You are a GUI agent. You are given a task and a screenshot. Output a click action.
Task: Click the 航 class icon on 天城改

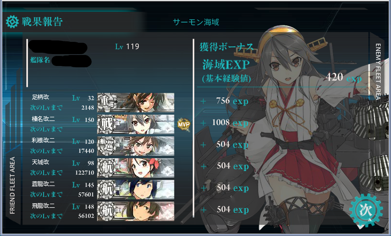pyautogui.click(x=107, y=168)
